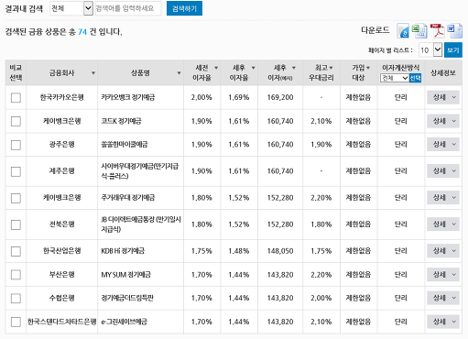Screen dimensions: 468x339
Task: Expand 상세 for 수협은행 row
Action: pos(443,298)
